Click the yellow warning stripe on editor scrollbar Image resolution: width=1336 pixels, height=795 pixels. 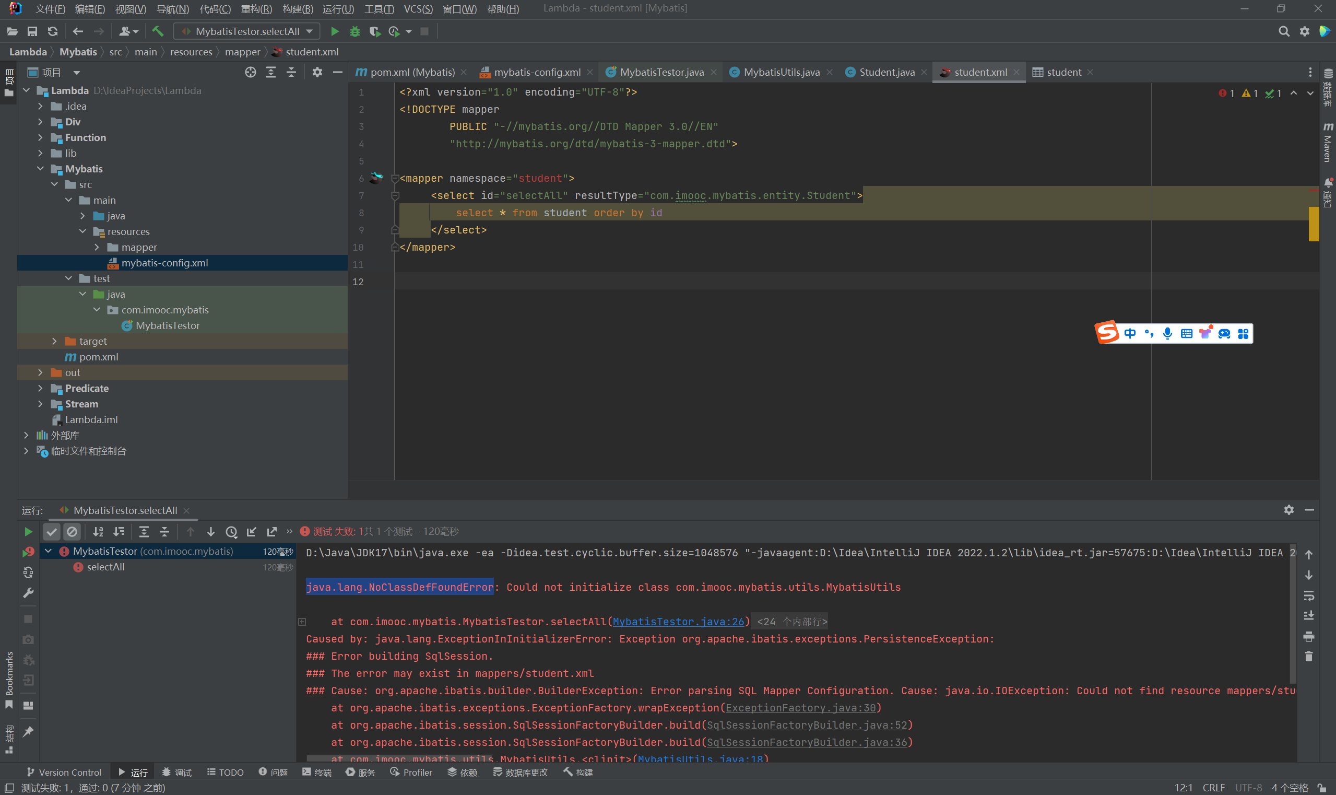(x=1314, y=224)
